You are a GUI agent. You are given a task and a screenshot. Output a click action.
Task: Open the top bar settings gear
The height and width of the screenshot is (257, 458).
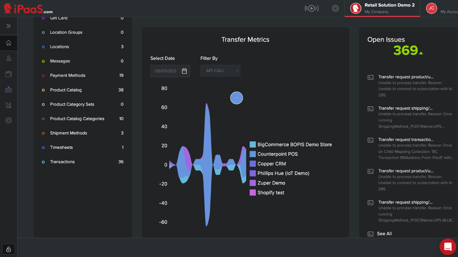pyautogui.click(x=335, y=8)
